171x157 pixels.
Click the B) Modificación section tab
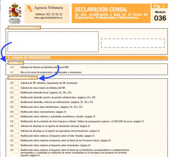tap(23, 77)
